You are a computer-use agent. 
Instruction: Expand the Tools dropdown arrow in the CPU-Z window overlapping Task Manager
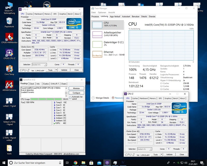tap(161, 155)
